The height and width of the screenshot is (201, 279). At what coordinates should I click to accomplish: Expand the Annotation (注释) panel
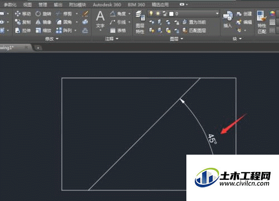click(x=112, y=39)
